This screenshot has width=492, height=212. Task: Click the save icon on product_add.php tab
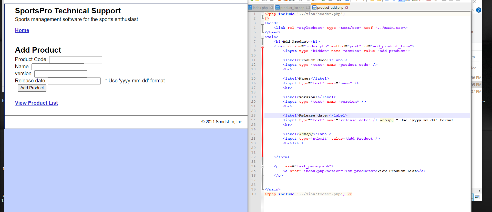click(x=314, y=7)
